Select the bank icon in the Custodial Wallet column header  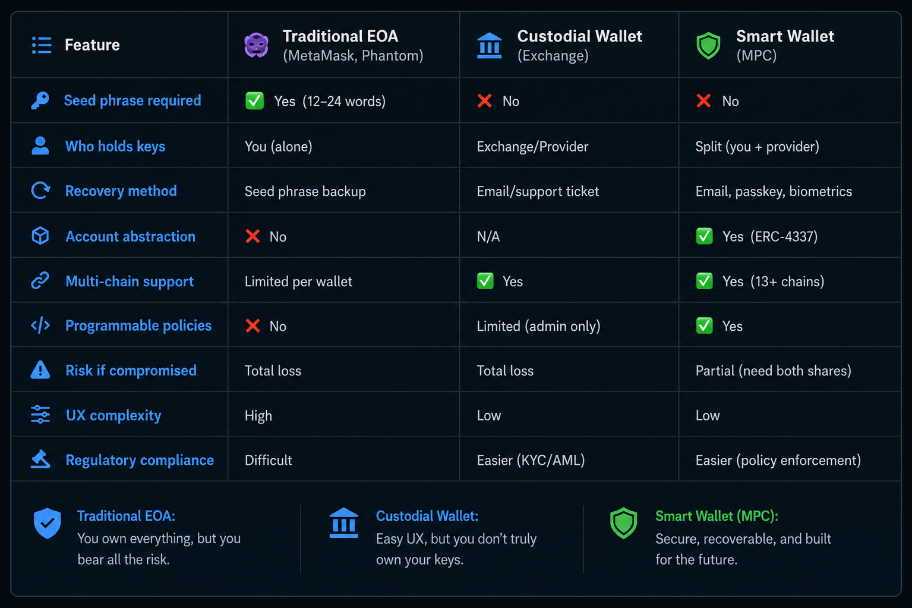click(x=490, y=46)
